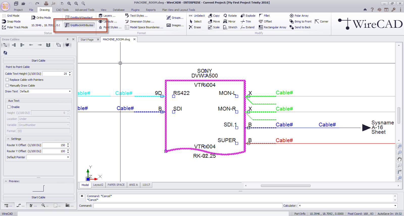Select the 11X17 layout tab
404x216 pixels.
[x=146, y=185]
